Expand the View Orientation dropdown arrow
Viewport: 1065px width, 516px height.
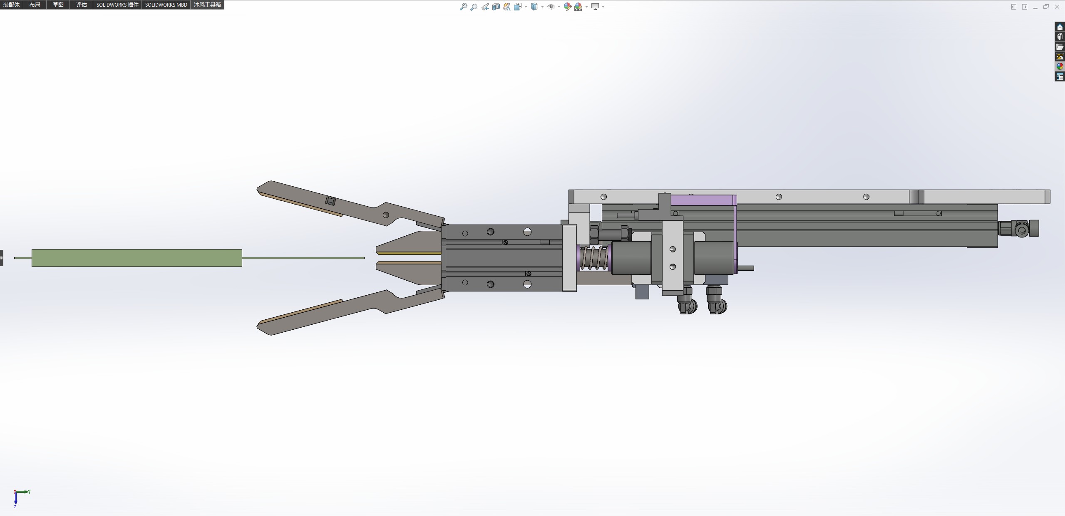(526, 7)
